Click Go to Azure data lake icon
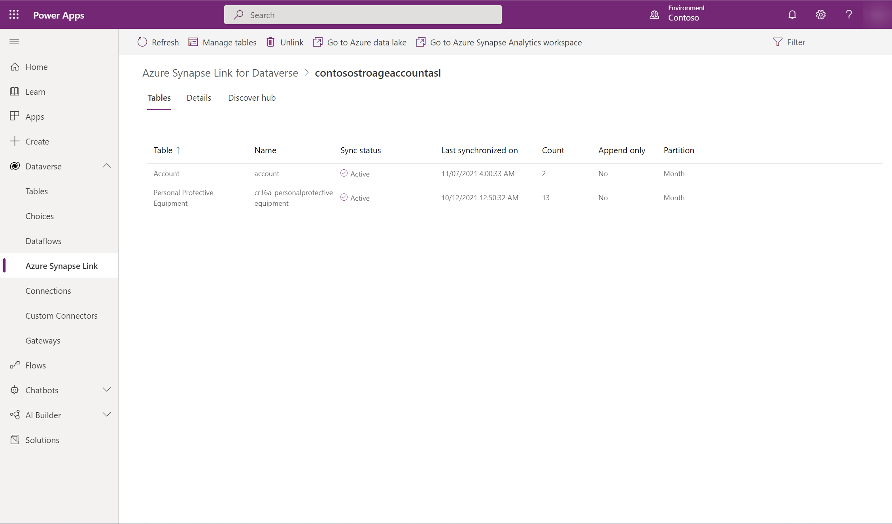Image resolution: width=892 pixels, height=524 pixels. click(x=318, y=42)
